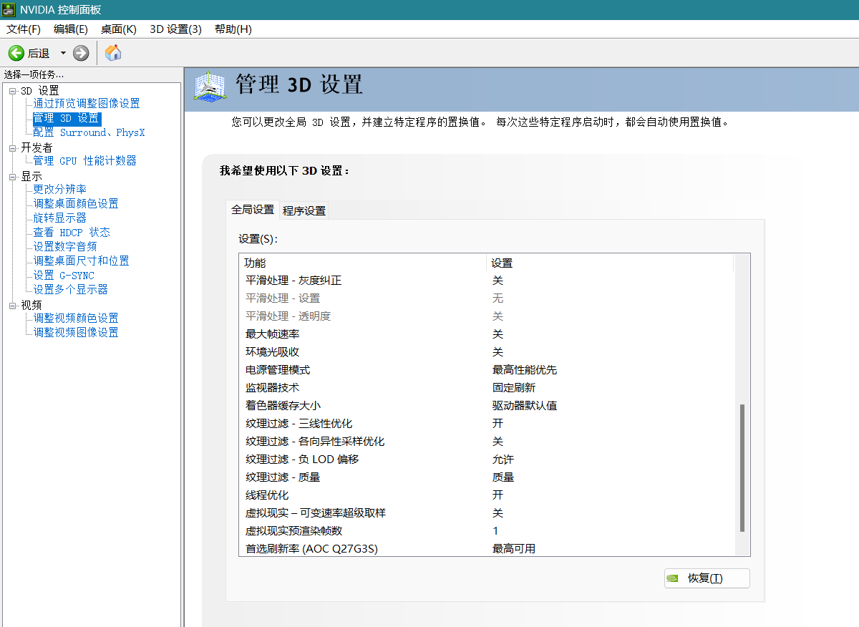Open 更改分辨率 in the tree

click(x=60, y=190)
